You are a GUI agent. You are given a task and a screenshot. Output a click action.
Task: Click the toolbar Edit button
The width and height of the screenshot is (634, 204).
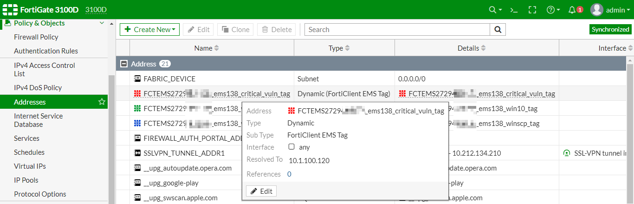(198, 29)
